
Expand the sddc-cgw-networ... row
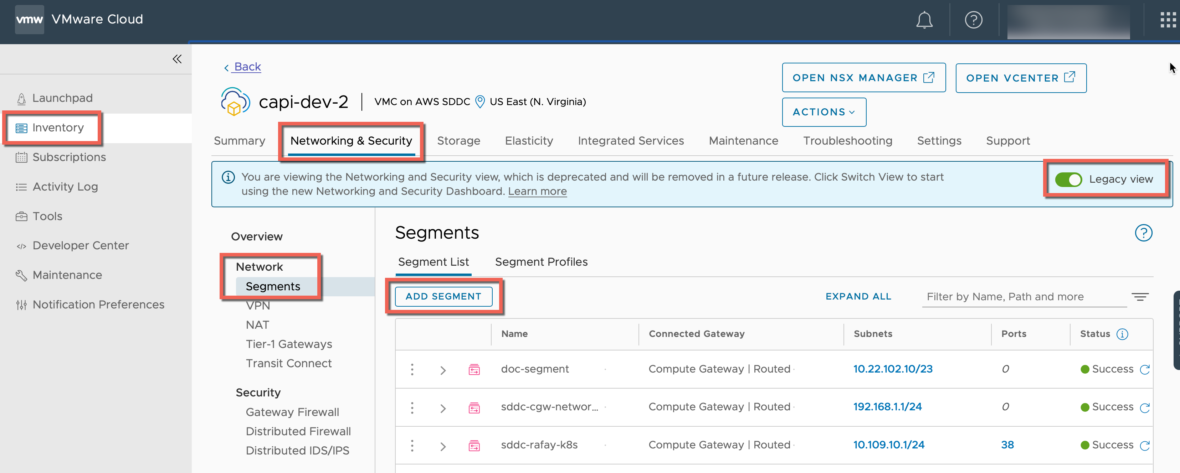[442, 408]
